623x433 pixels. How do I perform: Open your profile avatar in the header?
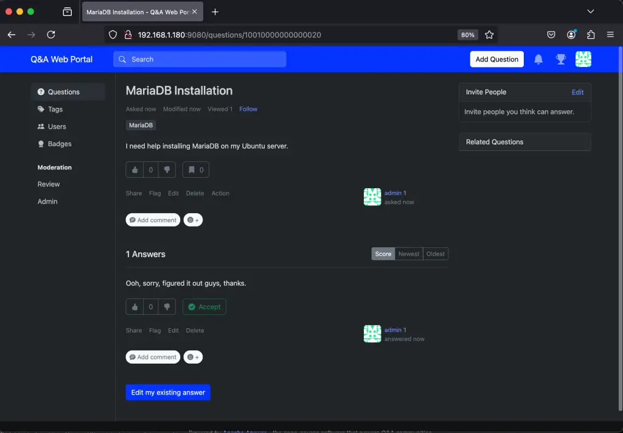(x=583, y=59)
